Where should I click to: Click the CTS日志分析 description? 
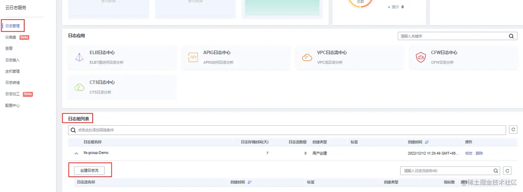pos(100,92)
